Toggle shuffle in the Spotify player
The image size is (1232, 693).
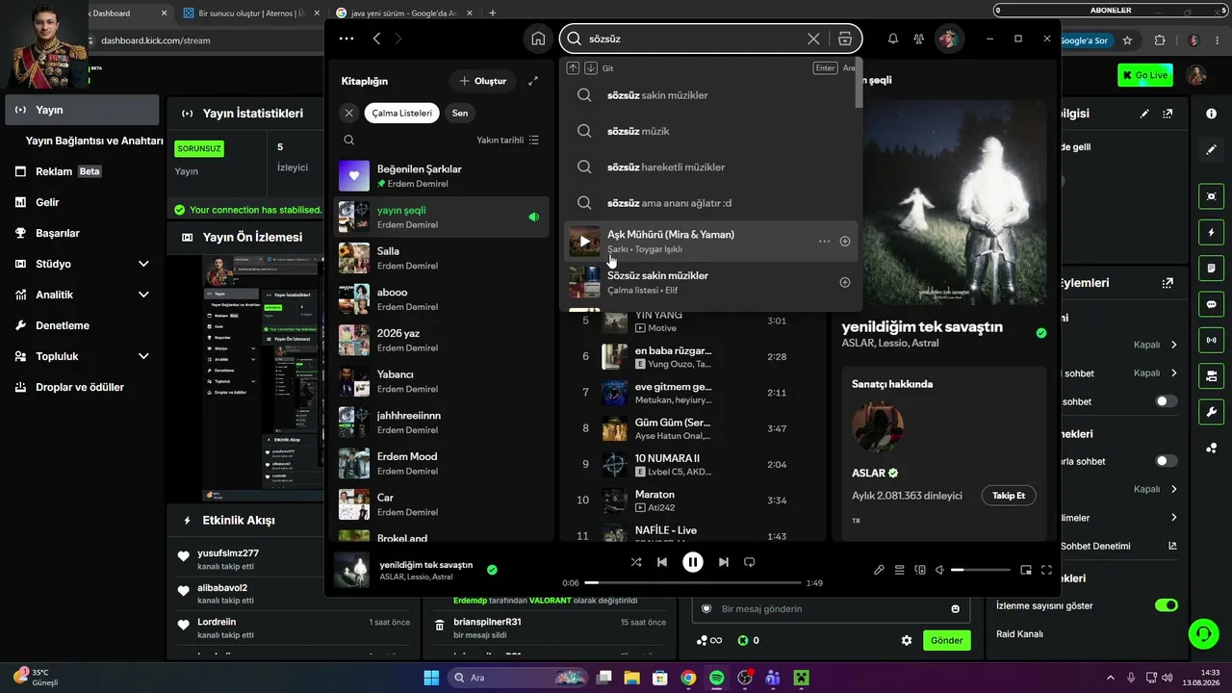point(636,562)
